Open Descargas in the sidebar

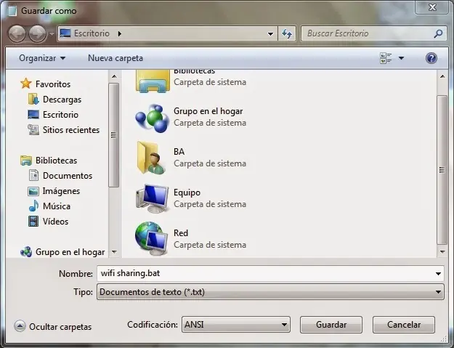62,100
